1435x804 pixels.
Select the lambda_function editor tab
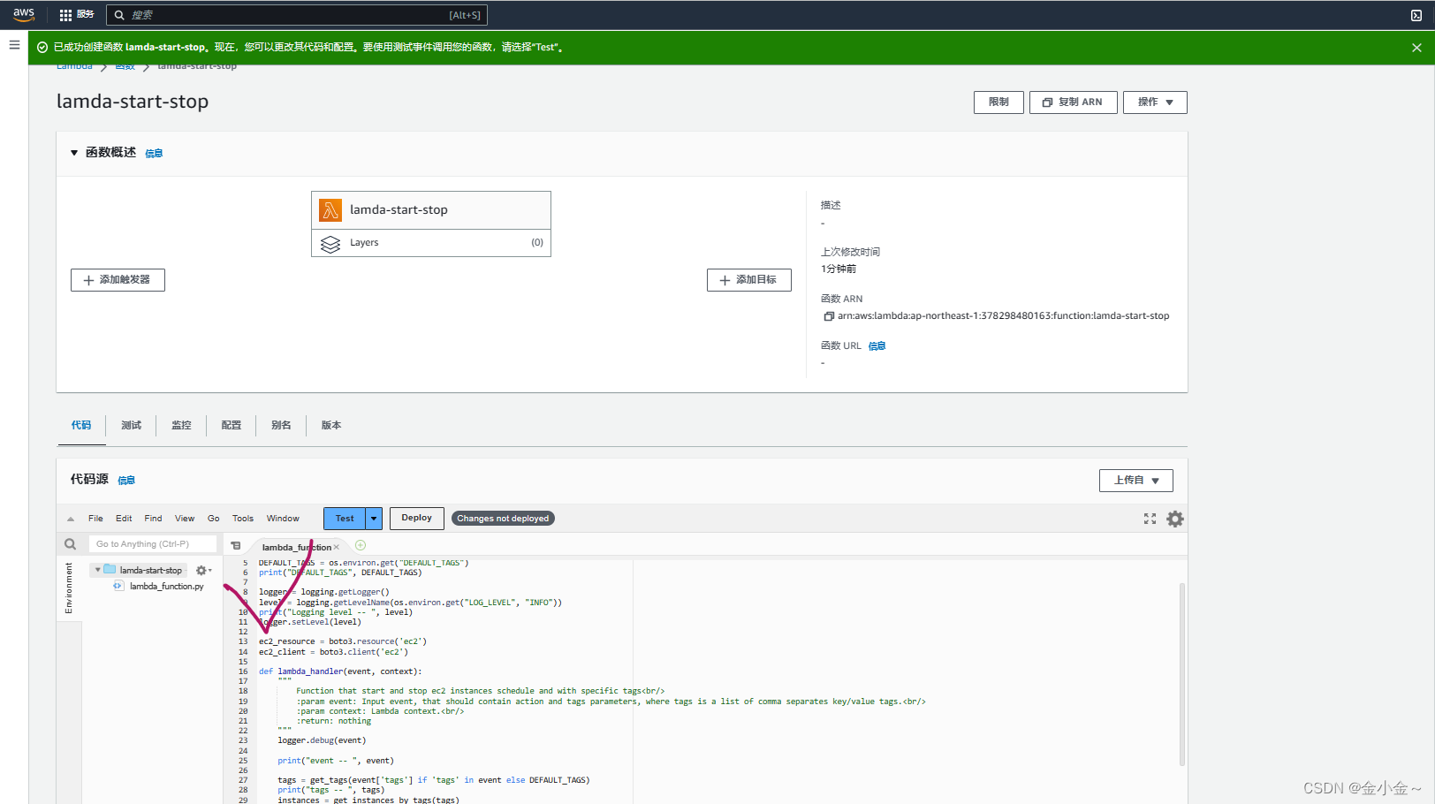tap(296, 548)
